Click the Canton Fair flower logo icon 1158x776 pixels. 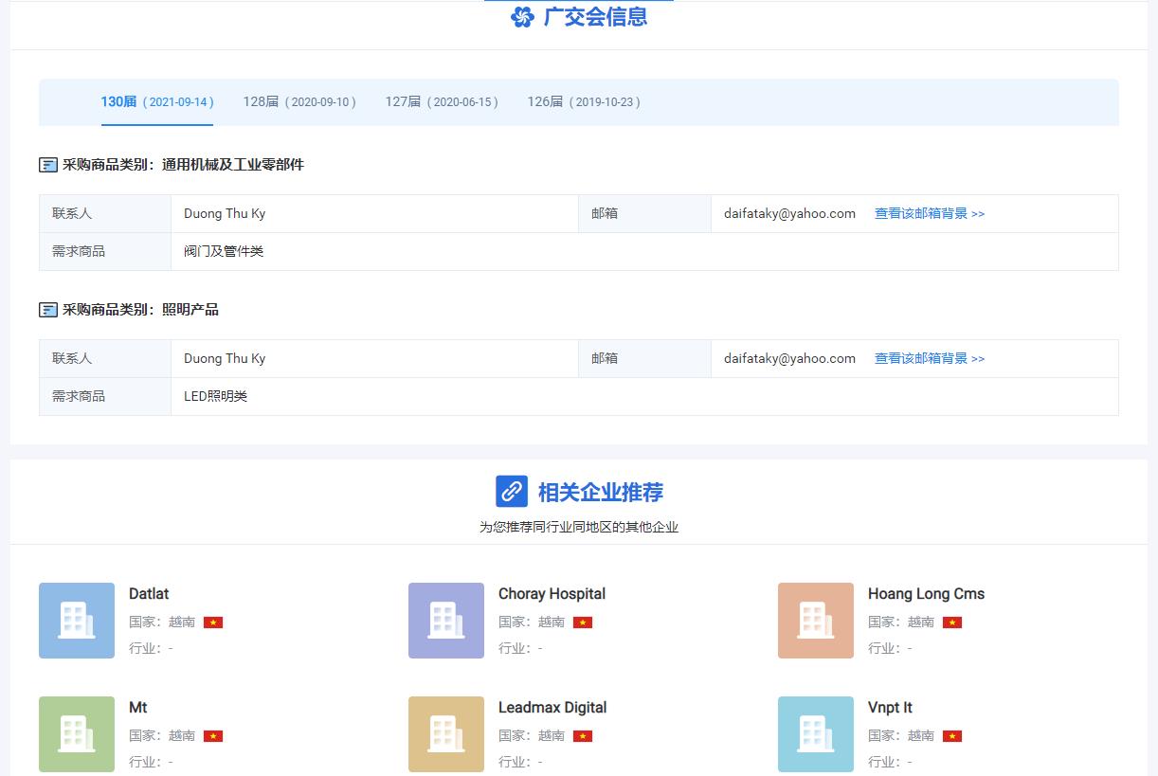tap(522, 17)
